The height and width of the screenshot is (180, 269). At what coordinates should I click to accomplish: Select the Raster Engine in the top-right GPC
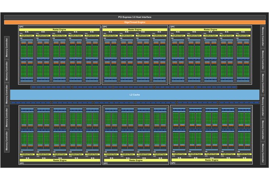click(210, 29)
